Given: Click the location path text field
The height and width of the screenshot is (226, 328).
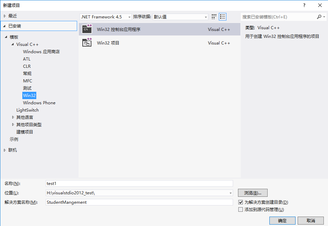Looking at the screenshot, I should (x=137, y=193).
